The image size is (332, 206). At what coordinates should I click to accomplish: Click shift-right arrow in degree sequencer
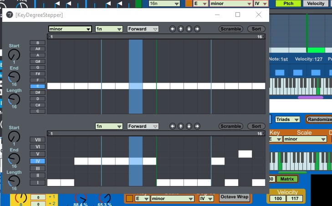(197, 126)
